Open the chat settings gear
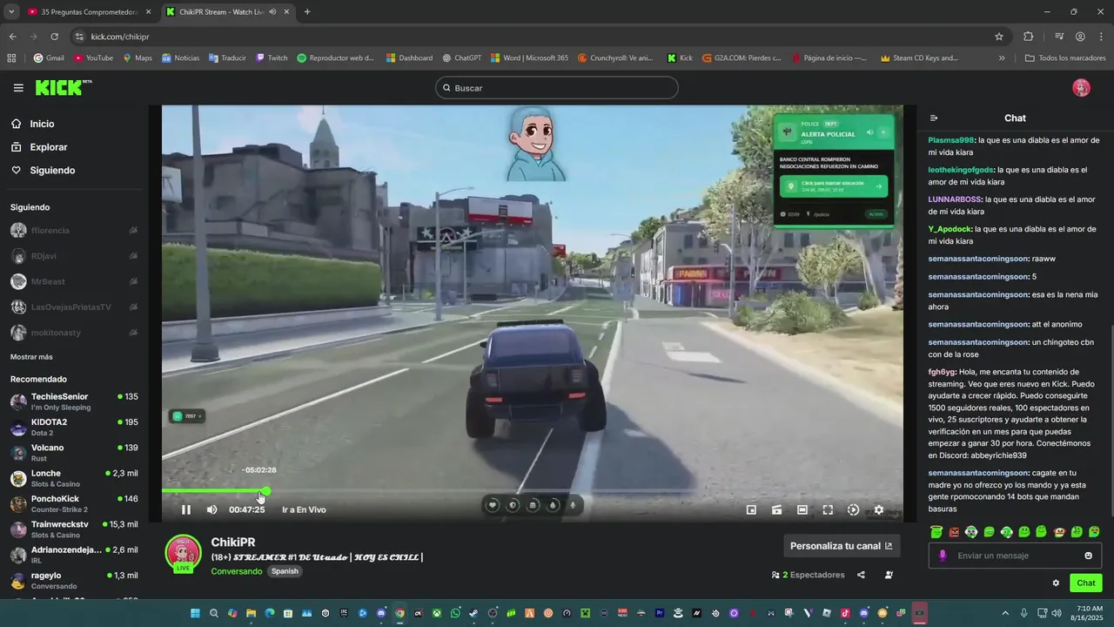The height and width of the screenshot is (627, 1114). [x=1056, y=583]
